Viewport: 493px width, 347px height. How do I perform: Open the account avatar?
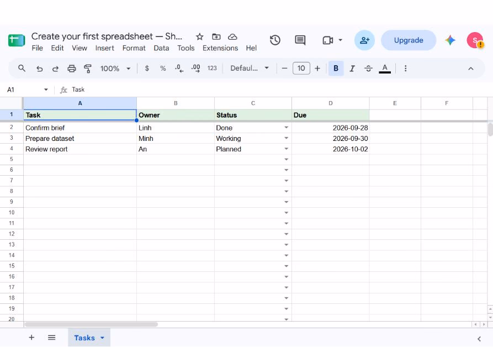[475, 40]
